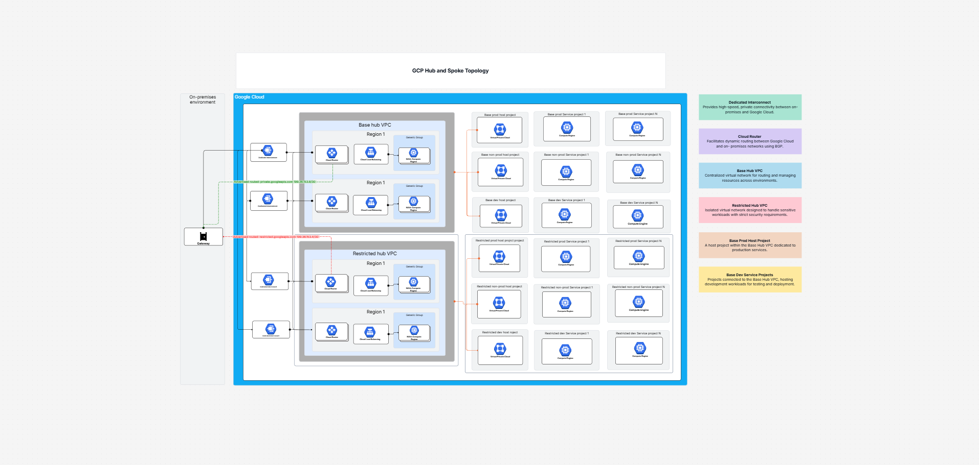Select the yellow 'Base Dev Service Projects' legend card
Image resolution: width=979 pixels, height=465 pixels.
click(750, 279)
